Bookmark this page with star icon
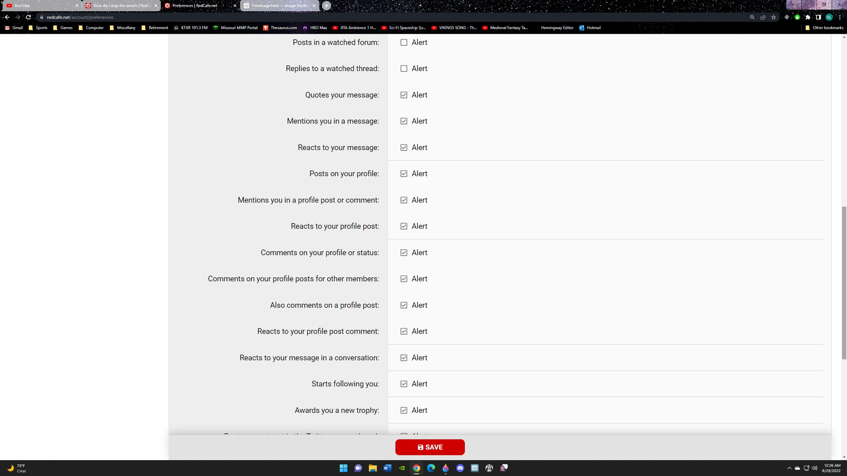The image size is (847, 476). pos(773,17)
